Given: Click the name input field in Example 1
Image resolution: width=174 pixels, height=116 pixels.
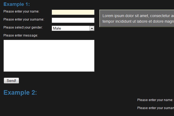Looking at the screenshot, I should [x=73, y=12].
